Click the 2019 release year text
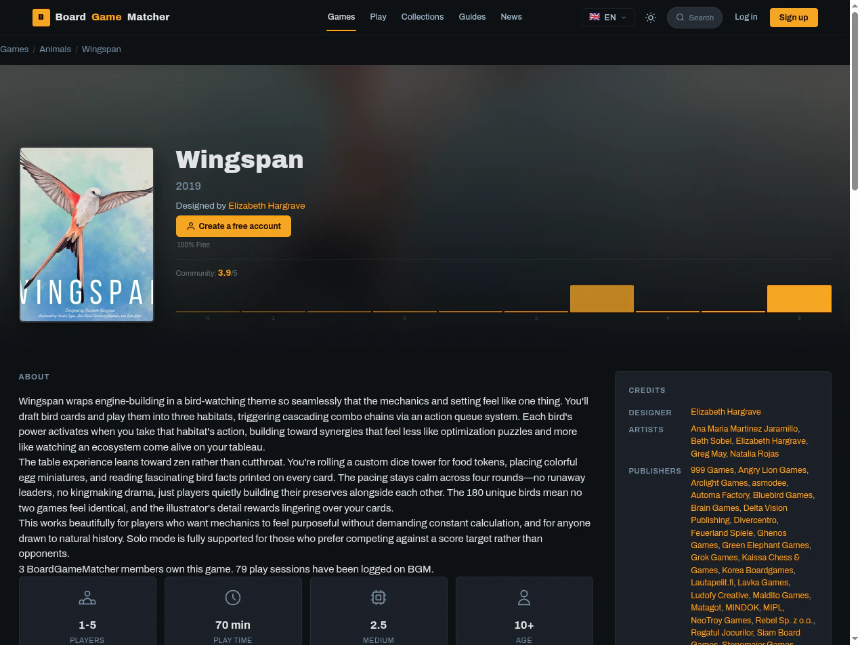 pyautogui.click(x=188, y=186)
